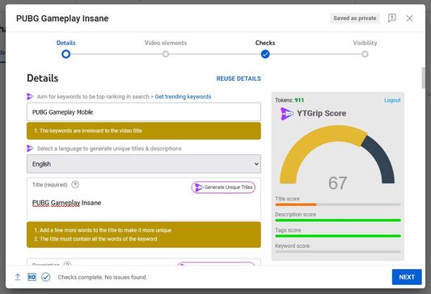The height and width of the screenshot is (294, 431).
Task: Open the English language dropdown
Action: (x=144, y=164)
